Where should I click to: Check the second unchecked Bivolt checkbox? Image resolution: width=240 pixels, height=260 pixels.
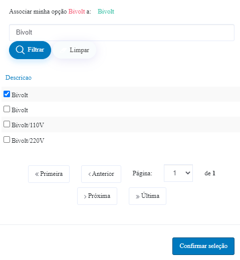point(7,109)
